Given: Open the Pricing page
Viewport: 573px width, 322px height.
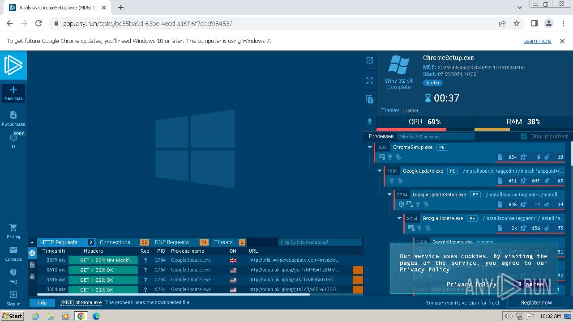Looking at the screenshot, I should 13,231.
